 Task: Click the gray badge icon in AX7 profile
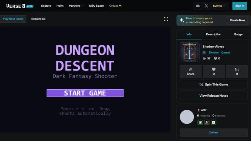pos(207,123)
